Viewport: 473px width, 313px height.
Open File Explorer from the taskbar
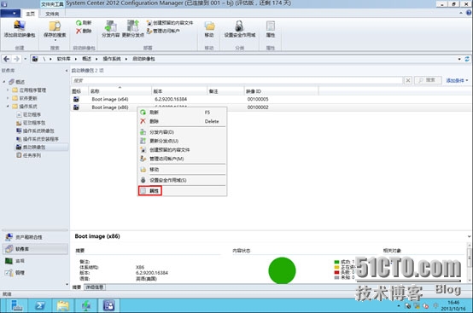click(x=62, y=306)
